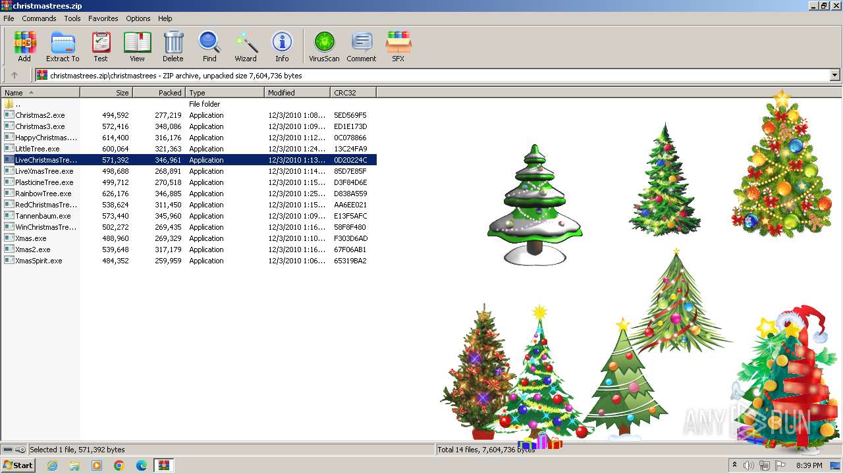The height and width of the screenshot is (474, 843).
Task: Select LiveXmasTree.exe
Action: [188, 171]
